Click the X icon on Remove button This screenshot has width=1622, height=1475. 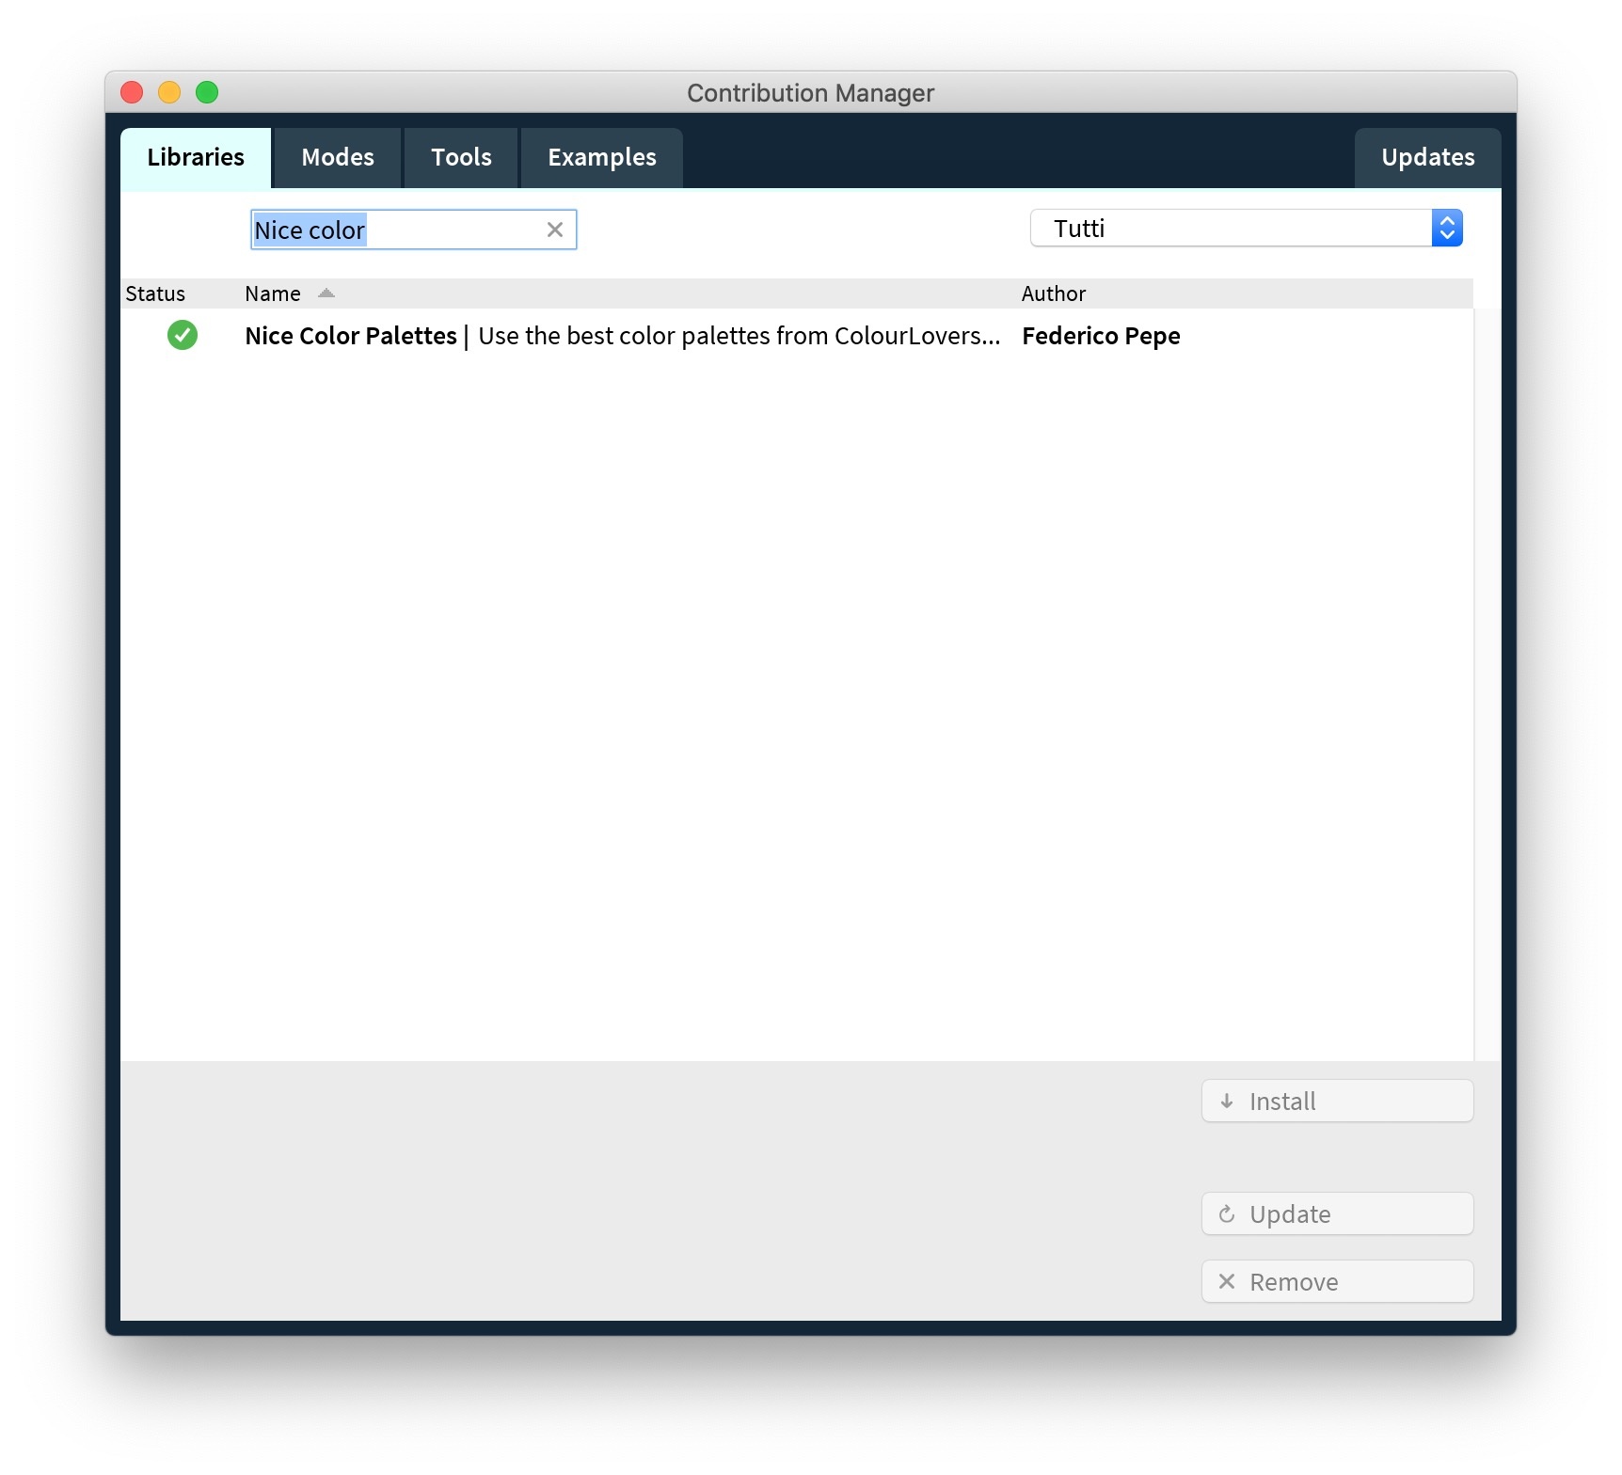pyautogui.click(x=1227, y=1282)
